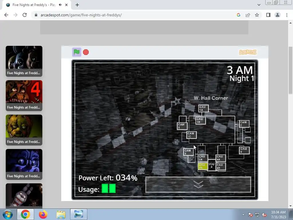Open muted volume tray icon
The image size is (293, 220).
(264, 215)
